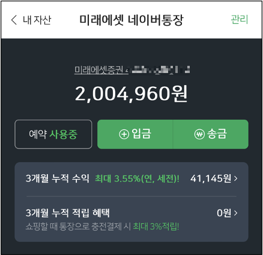Tap the won symbol icon on 송금
Screen dimensions: 263x255
(199, 134)
